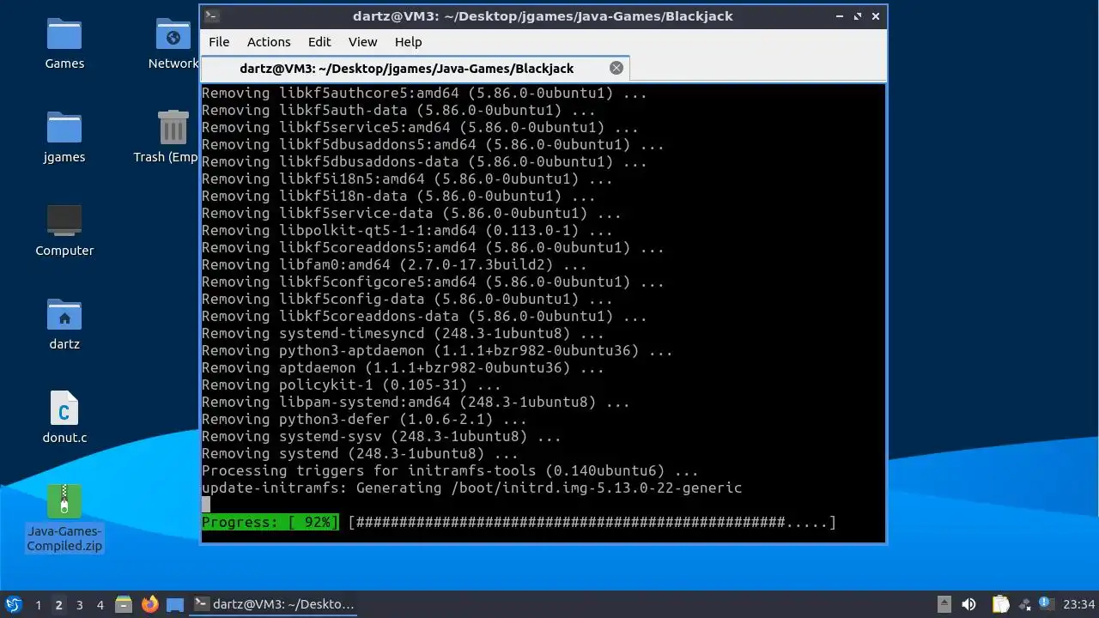
Task: Switch to workspace 3
Action: (x=79, y=605)
